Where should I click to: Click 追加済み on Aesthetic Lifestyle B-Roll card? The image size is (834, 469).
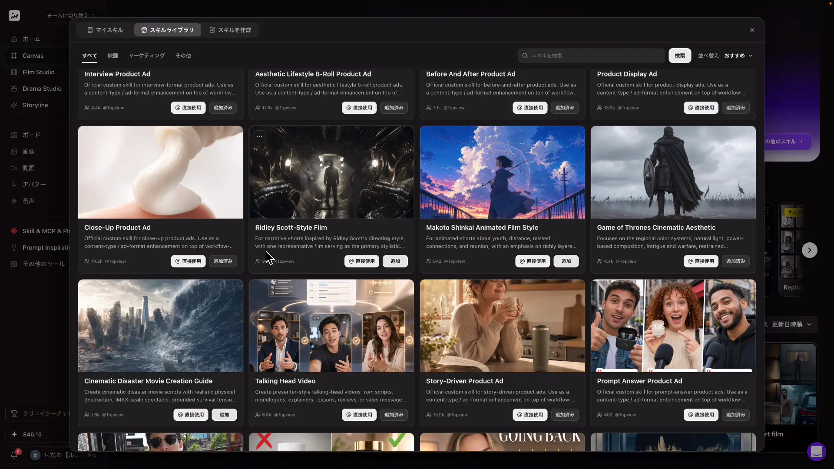tap(394, 108)
